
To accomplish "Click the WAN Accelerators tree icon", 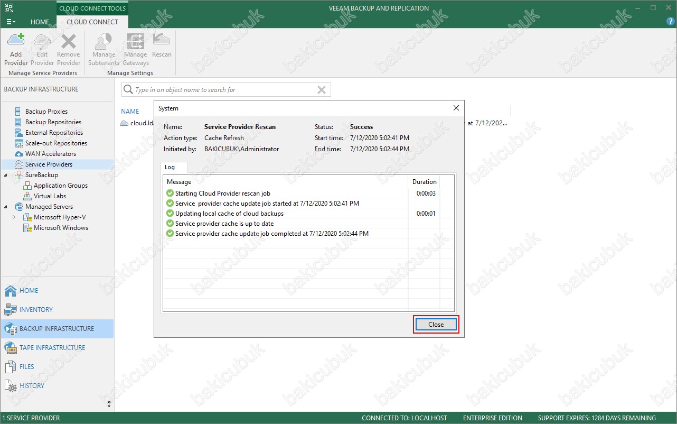I will pos(19,154).
